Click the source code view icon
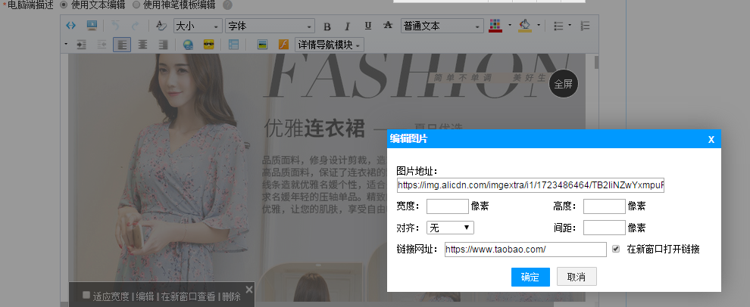The image size is (750, 307). pyautogui.click(x=71, y=26)
